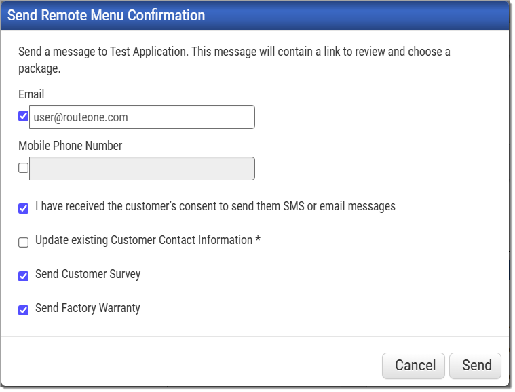This screenshot has width=515, height=392.
Task: Disable the Send Customer Survey checkbox
Action: 23,277
